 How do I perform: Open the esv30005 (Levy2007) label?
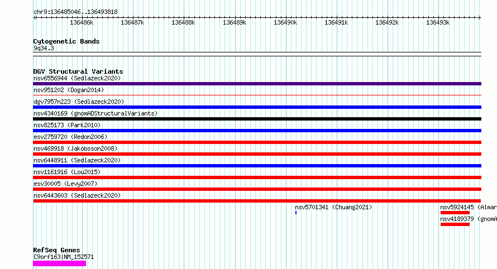(65, 184)
